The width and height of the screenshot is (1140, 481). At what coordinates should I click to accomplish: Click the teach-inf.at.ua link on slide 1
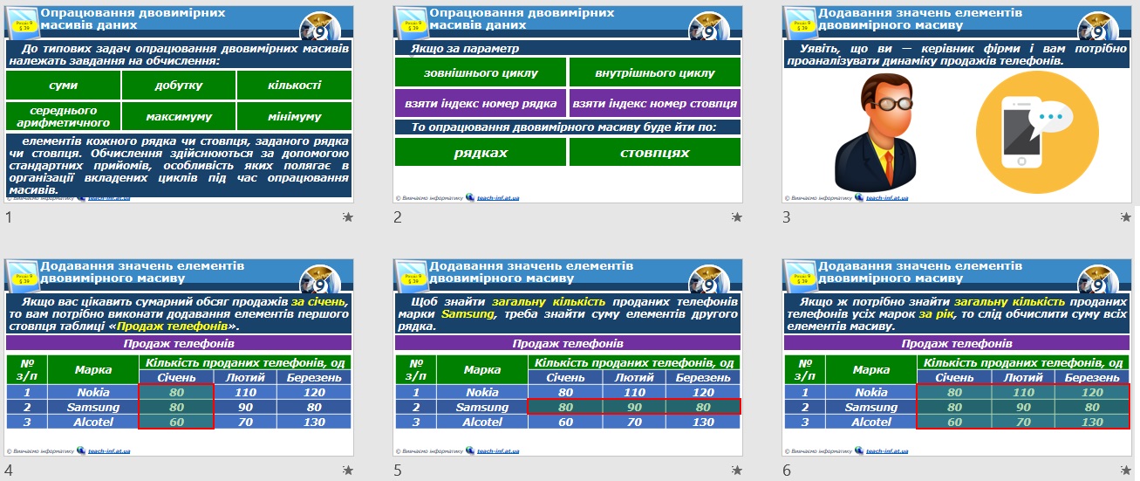tap(109, 197)
